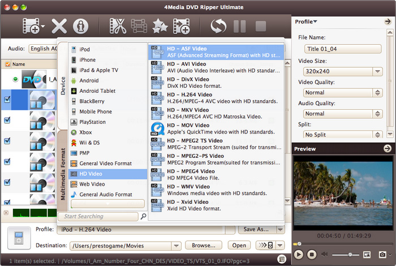Take a snapshot with the camera icon

(x=382, y=255)
